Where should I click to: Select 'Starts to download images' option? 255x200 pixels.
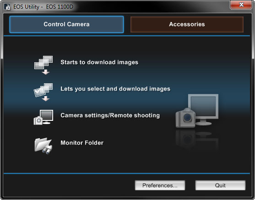(x=99, y=62)
